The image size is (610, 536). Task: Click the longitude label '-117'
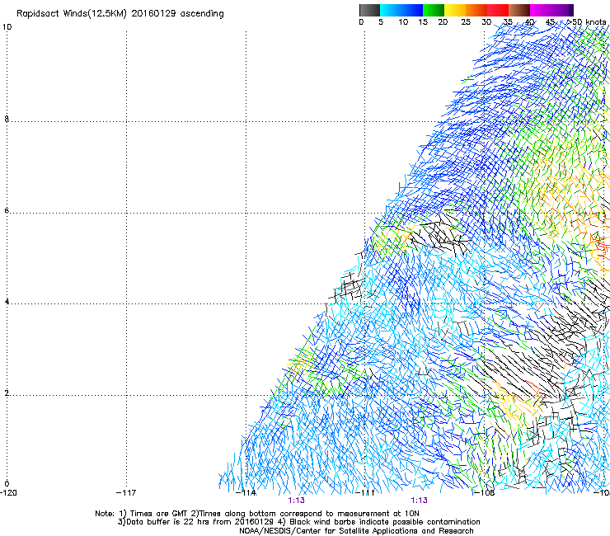126,493
